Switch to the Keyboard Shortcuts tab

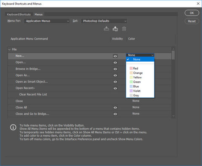tap(19, 15)
